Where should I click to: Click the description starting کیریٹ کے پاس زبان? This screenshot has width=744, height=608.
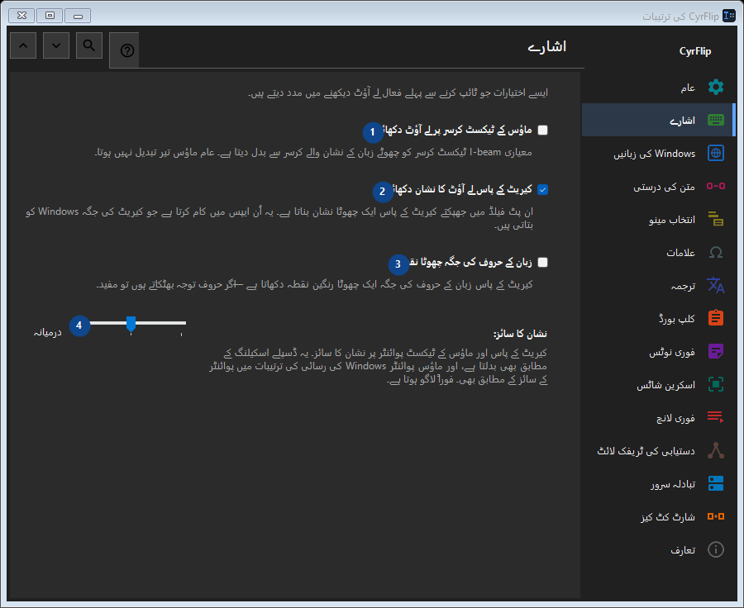315,284
